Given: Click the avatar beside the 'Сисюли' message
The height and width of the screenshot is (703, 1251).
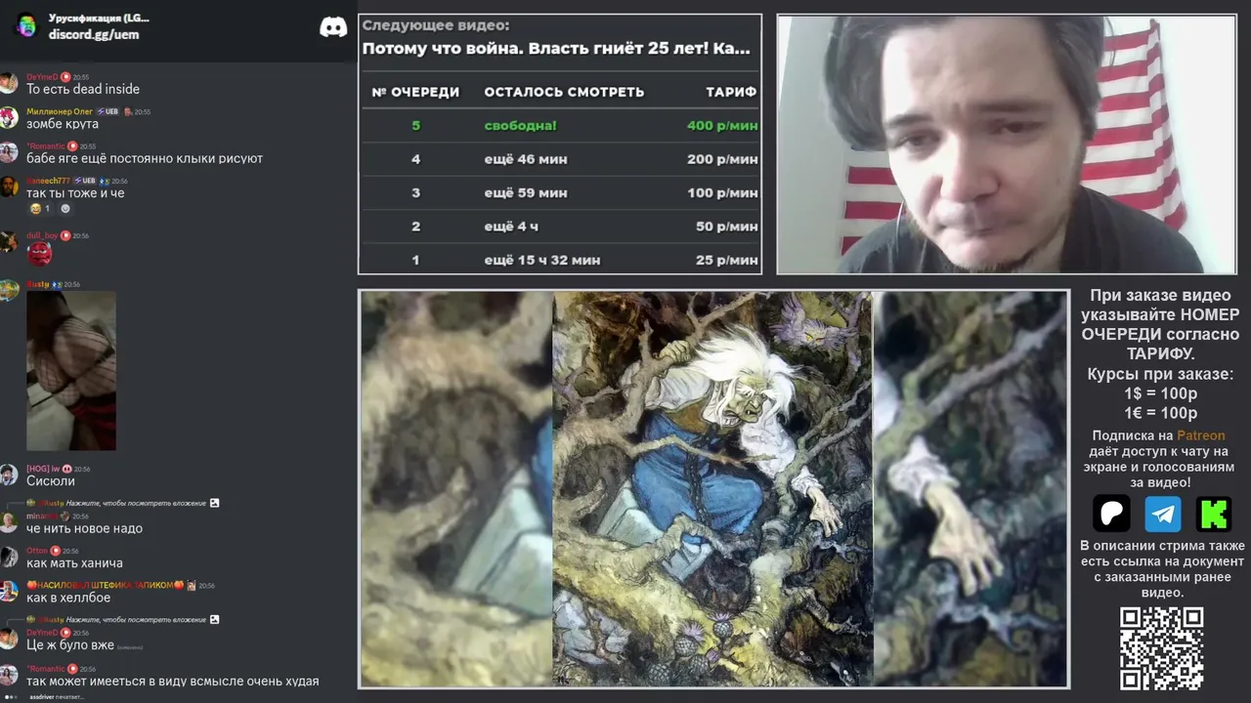Looking at the screenshot, I should 8,476.
